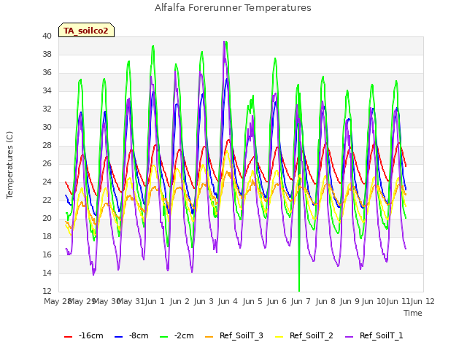Click the chart title Alfalfa Forerunner Temperatures
Viewport: 467px width, 350px height.
(233, 8)
